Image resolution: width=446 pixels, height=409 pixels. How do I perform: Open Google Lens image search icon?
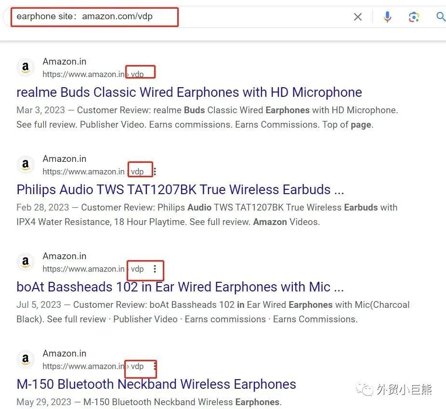(414, 17)
